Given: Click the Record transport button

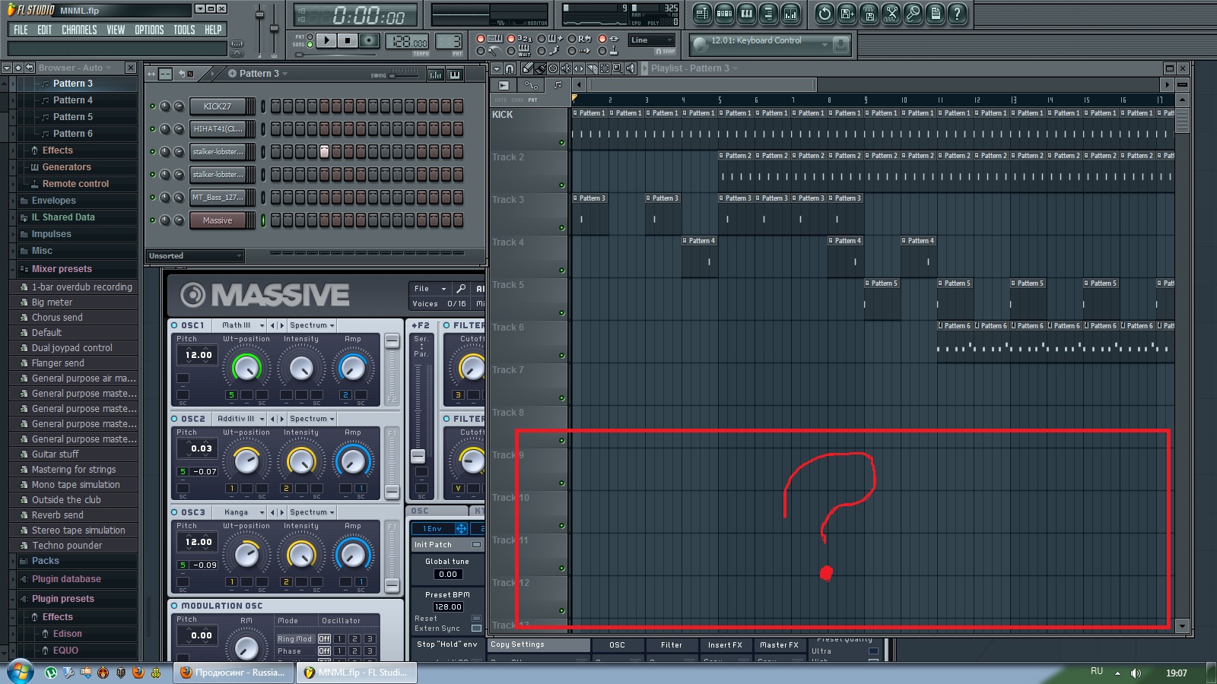Looking at the screenshot, I should point(369,40).
